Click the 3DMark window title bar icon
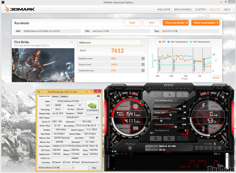The width and height of the screenshot is (236, 173). pos(3,2)
